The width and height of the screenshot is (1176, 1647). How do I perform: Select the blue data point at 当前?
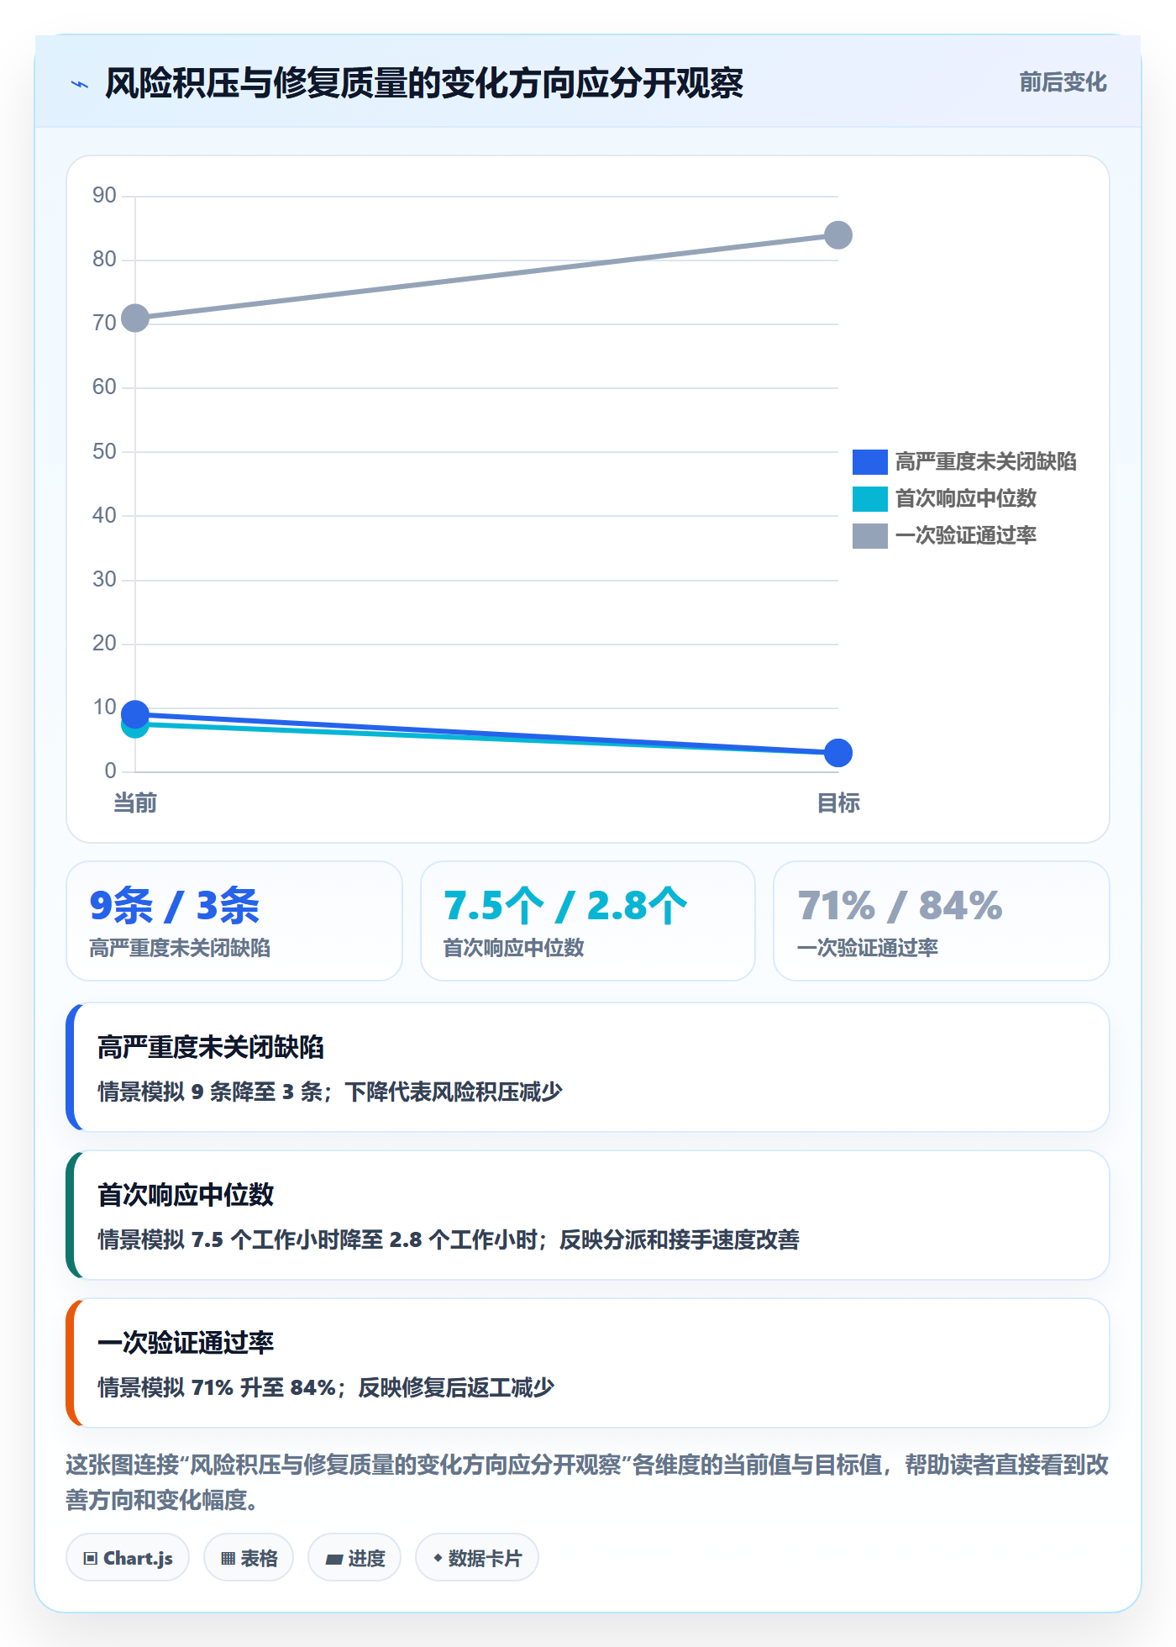pyautogui.click(x=135, y=714)
